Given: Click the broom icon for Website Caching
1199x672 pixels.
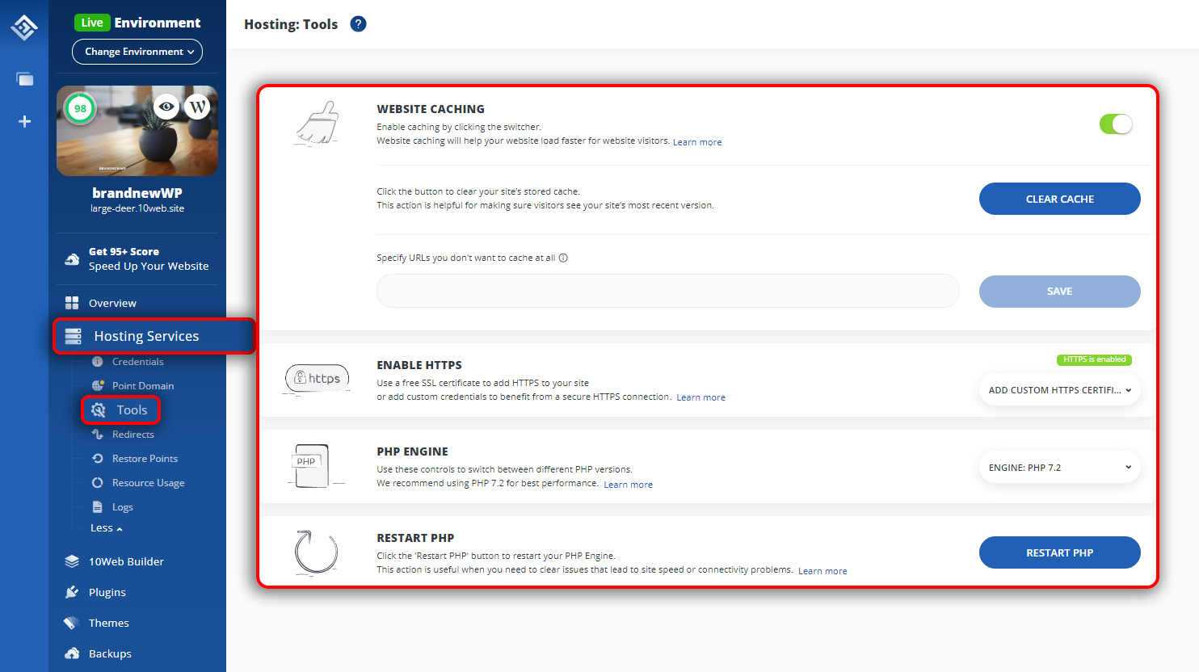Looking at the screenshot, I should click(317, 124).
